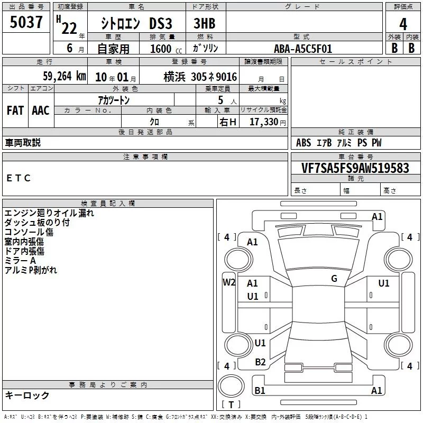This screenshot has height=423, width=423.
Task: Click the 幅 dimension field
Action: tap(360, 189)
